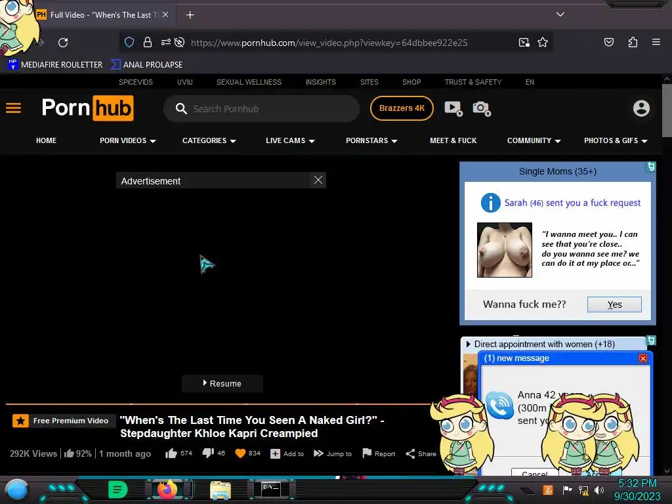Click Yes in the sidebar ad

(x=614, y=304)
